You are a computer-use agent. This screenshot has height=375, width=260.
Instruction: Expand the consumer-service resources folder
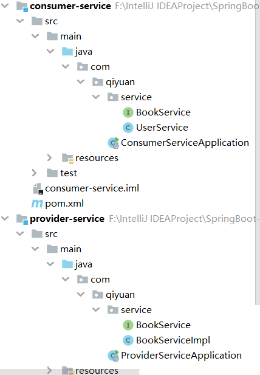point(49,157)
